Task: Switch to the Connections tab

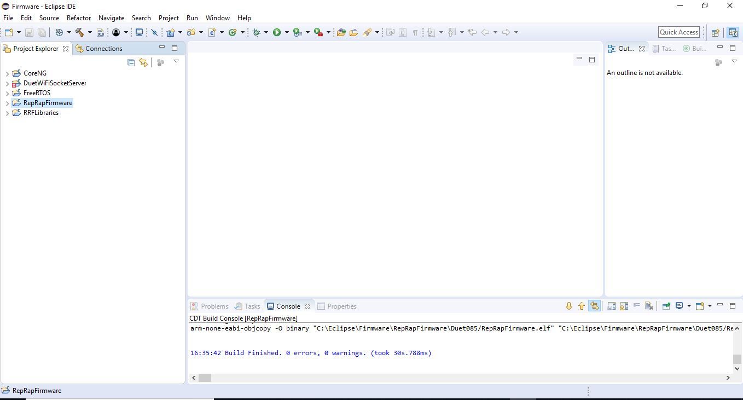Action: (99, 49)
